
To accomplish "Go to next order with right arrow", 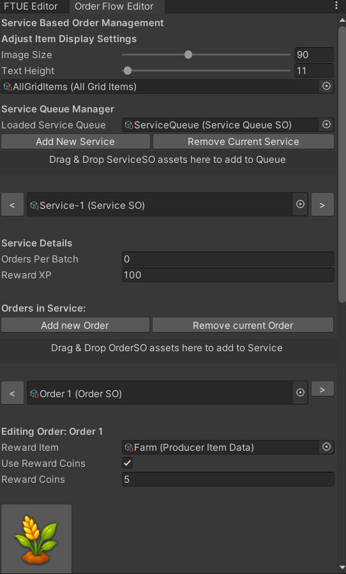I will coord(322,389).
